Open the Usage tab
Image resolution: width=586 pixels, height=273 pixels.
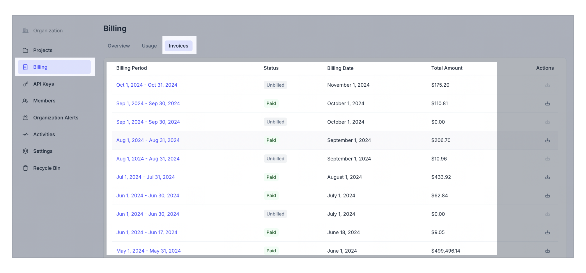tap(149, 46)
